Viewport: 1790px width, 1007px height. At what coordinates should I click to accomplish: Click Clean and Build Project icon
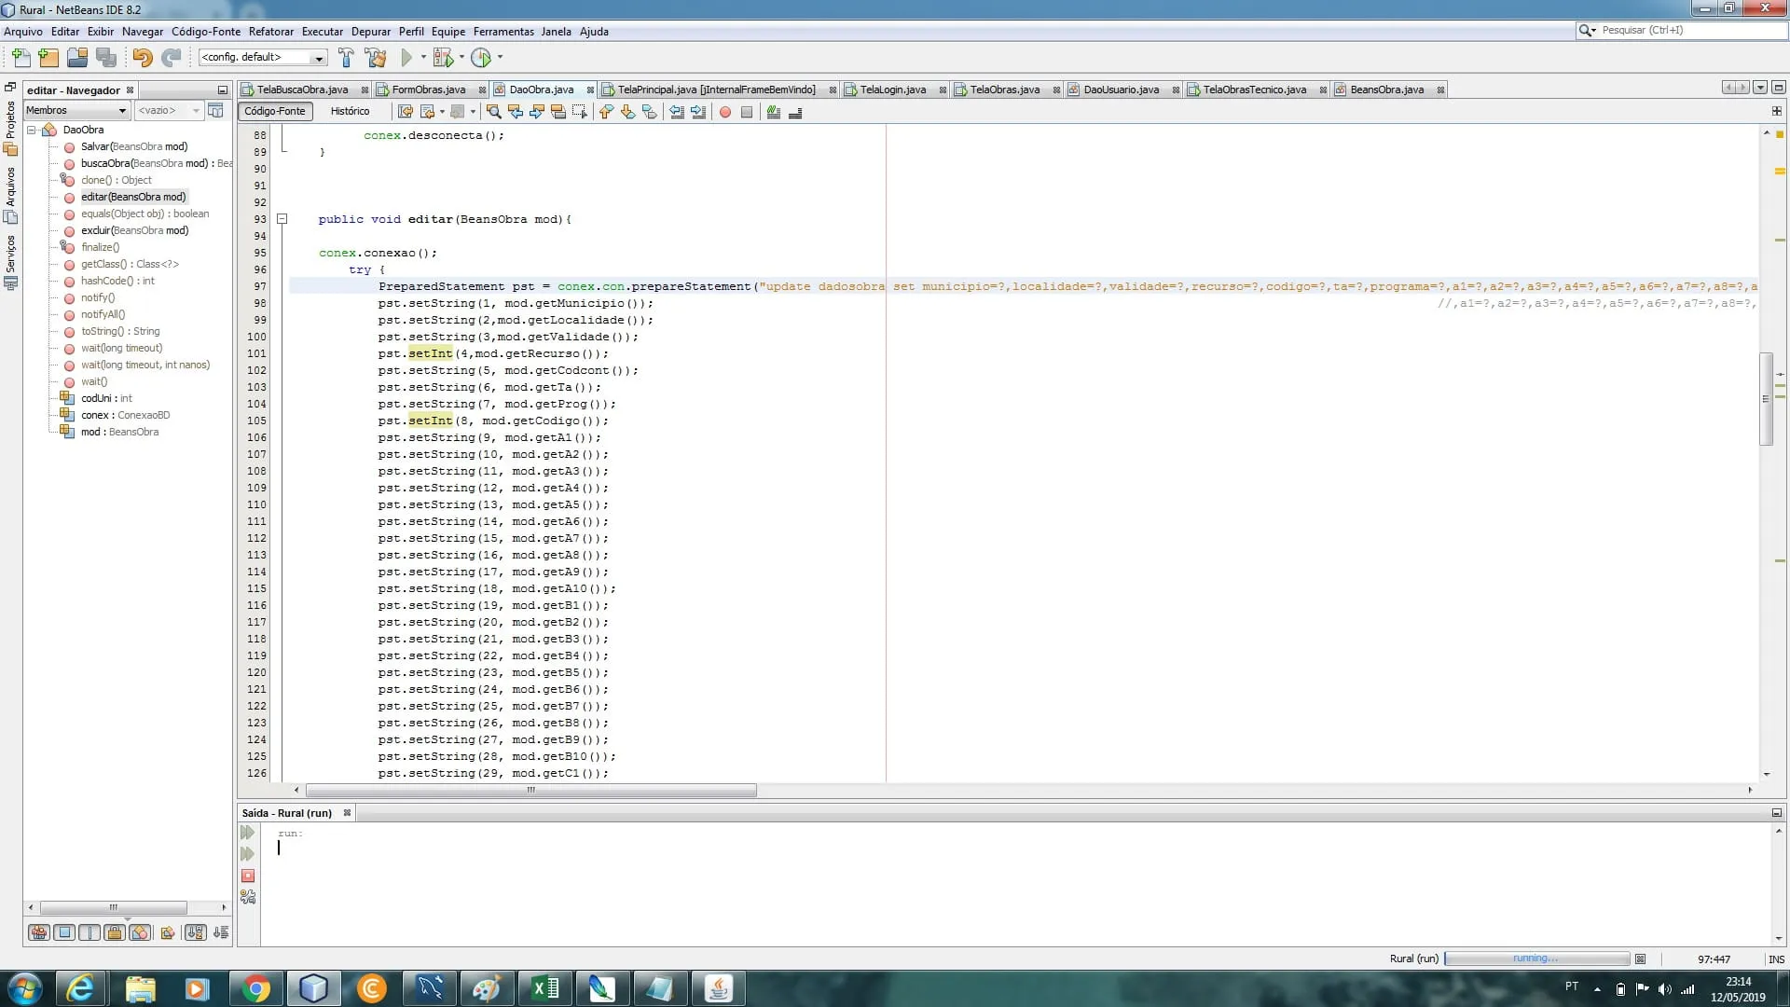pos(376,58)
